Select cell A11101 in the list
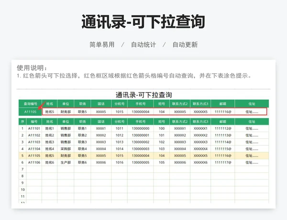This screenshot has width=287, height=220. click(34, 129)
